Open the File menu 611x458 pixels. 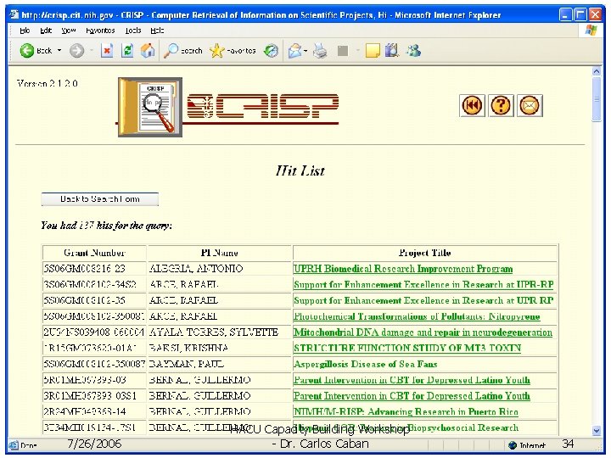(x=25, y=31)
